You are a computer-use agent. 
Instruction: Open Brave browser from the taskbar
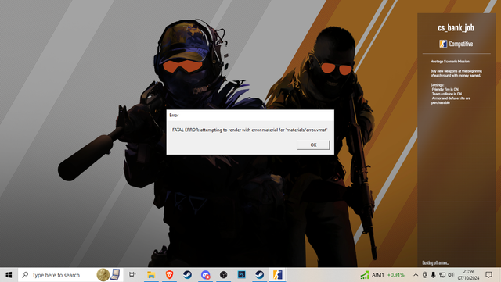(169, 275)
